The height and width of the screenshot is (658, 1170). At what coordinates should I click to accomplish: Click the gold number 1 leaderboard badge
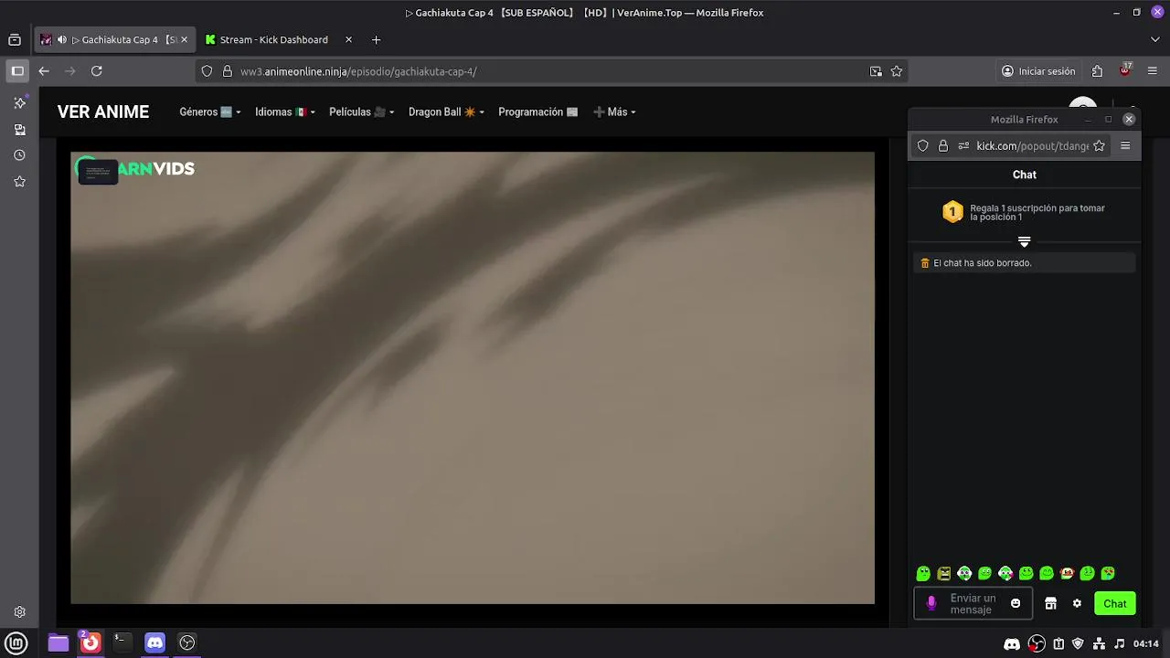tap(953, 212)
